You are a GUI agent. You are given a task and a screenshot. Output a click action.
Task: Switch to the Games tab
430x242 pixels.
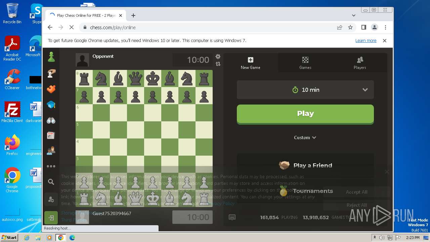click(305, 63)
